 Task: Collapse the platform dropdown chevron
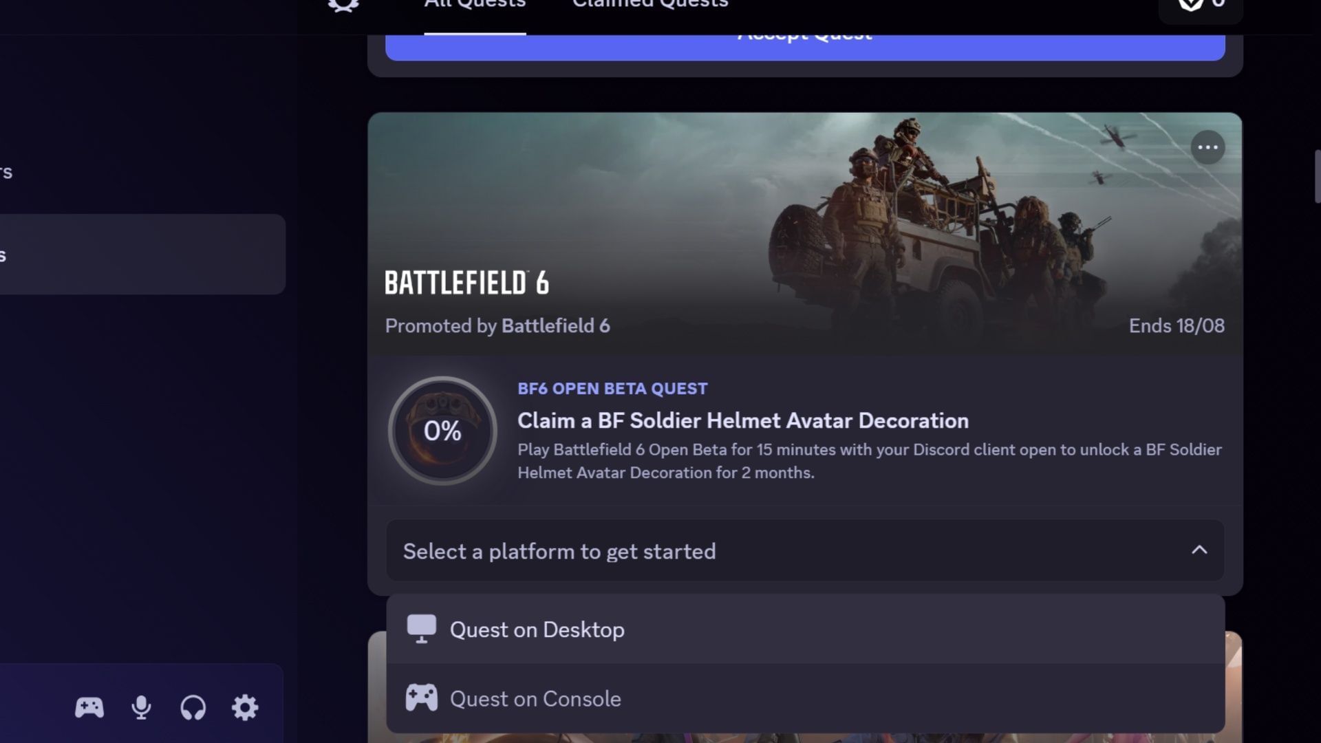(x=1199, y=550)
